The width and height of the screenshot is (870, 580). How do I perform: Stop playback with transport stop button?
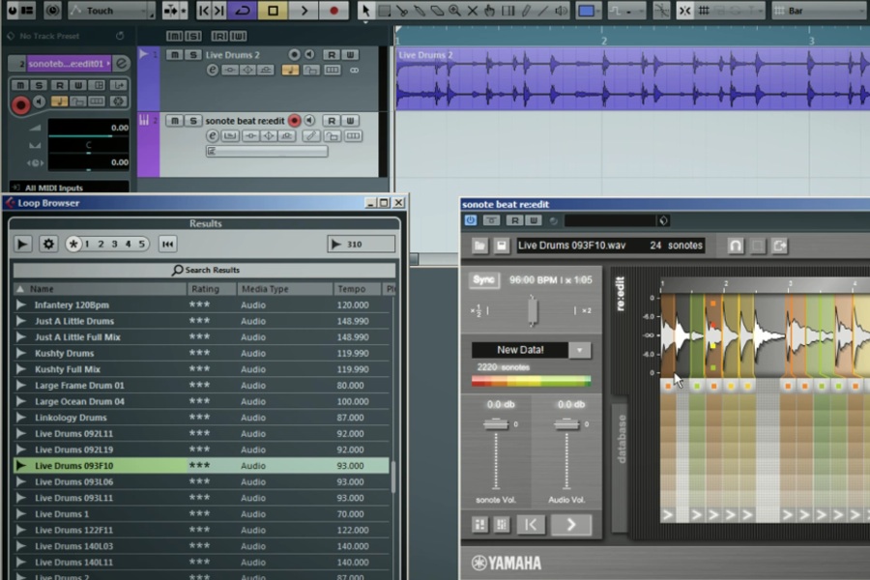[x=273, y=11]
